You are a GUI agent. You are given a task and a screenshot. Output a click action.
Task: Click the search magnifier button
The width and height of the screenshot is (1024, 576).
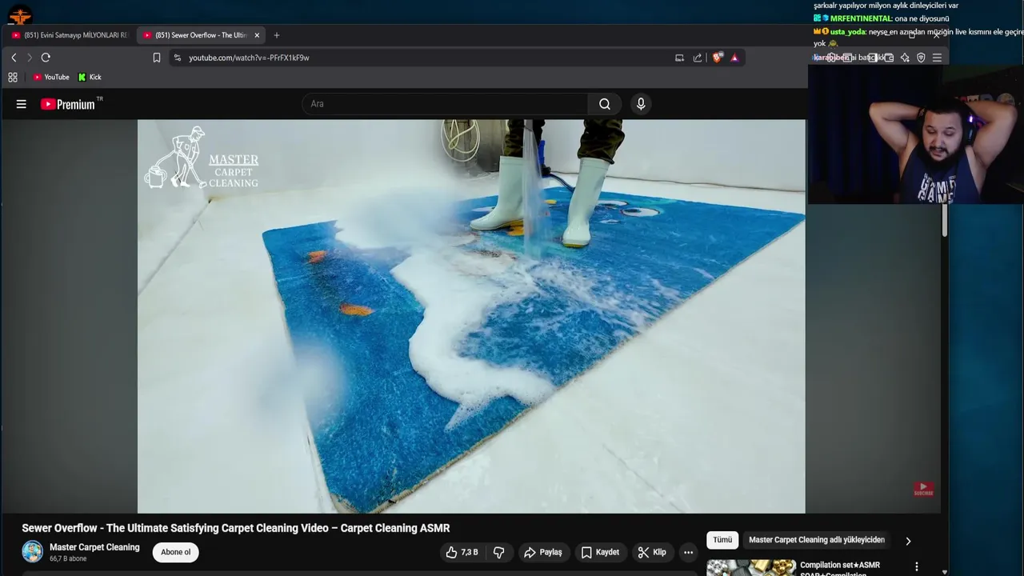605,104
